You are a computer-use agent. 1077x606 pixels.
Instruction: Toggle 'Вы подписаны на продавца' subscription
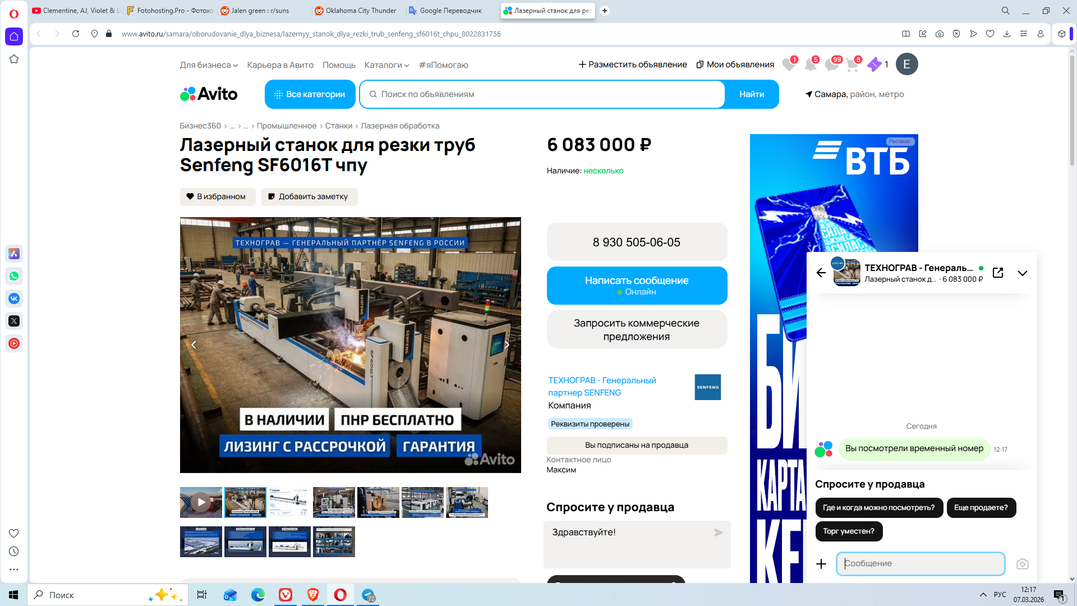click(x=636, y=445)
